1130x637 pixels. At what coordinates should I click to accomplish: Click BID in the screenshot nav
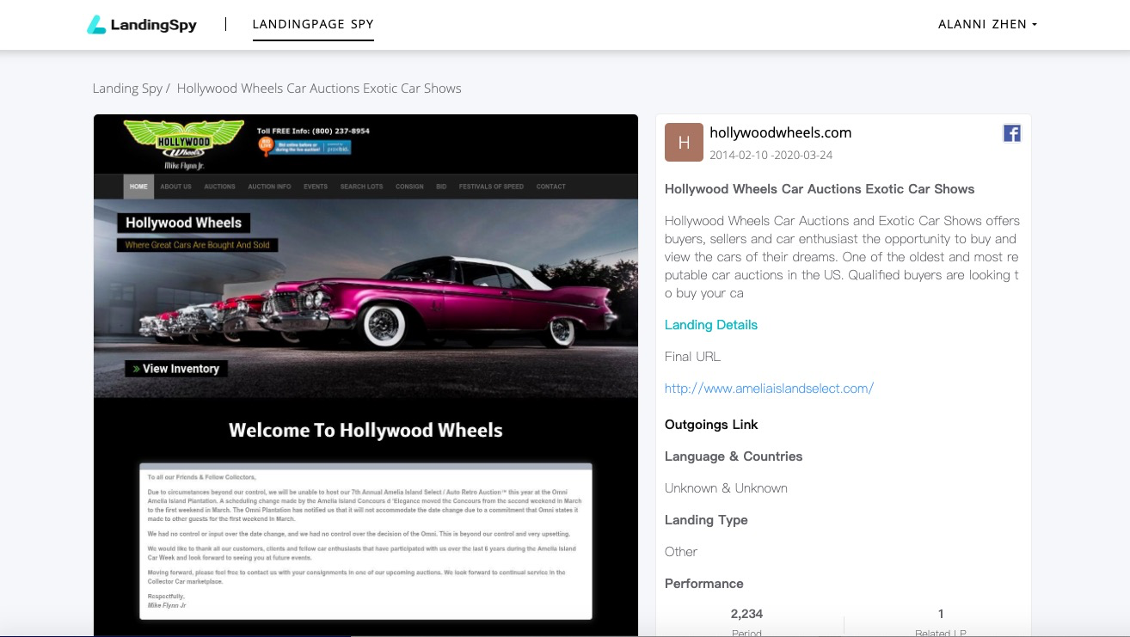click(x=441, y=187)
